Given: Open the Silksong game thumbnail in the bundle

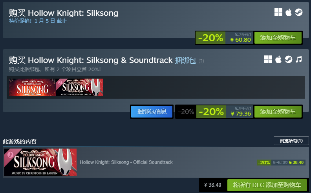Looking at the screenshot, I should click(x=33, y=87).
